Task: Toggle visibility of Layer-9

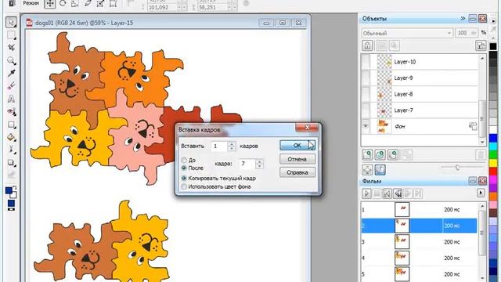Action: 366,78
